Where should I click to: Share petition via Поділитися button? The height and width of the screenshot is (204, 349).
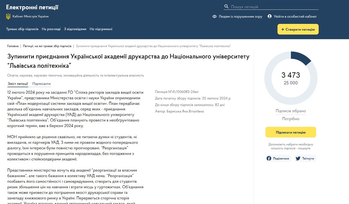(278, 158)
